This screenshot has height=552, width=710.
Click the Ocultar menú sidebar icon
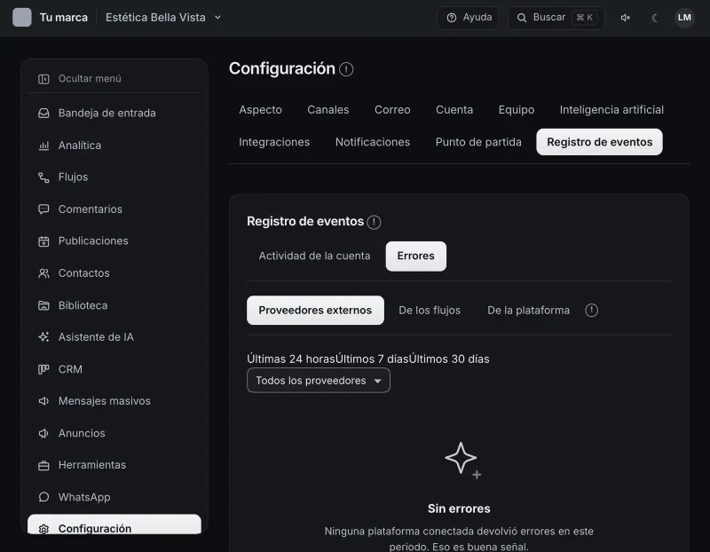(43, 79)
